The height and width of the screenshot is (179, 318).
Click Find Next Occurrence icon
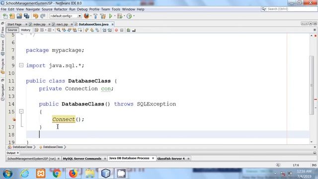[x=70, y=30]
